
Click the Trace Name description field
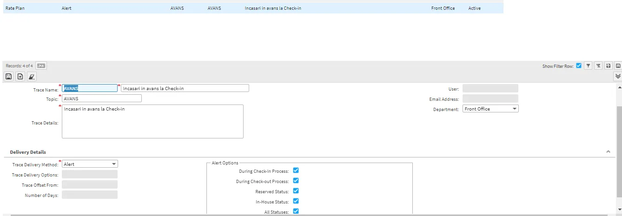coord(185,88)
